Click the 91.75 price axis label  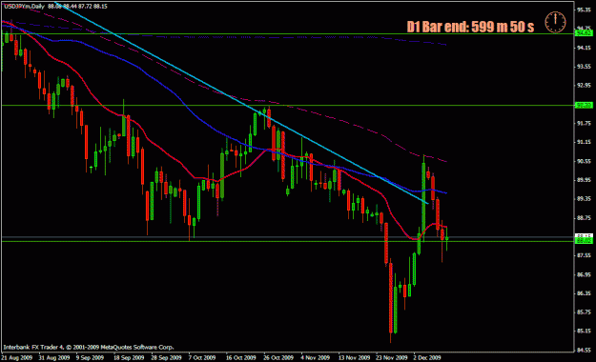pos(584,123)
